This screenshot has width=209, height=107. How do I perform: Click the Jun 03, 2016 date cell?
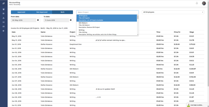(x=16, y=57)
